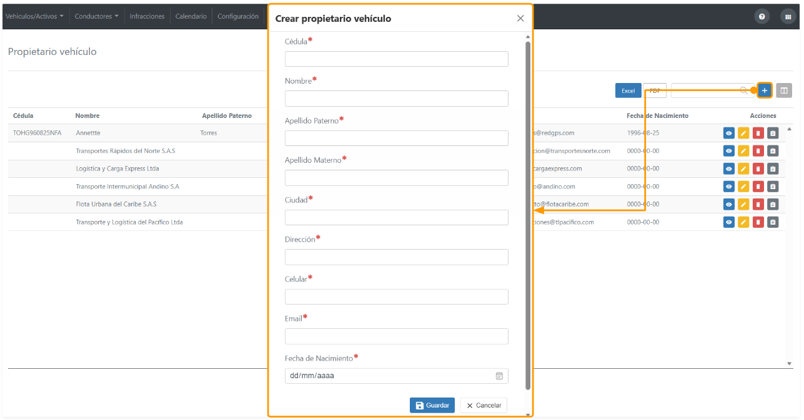Open the calendar picker in Fecha de Nacimiento
The width and height of the screenshot is (804, 420).
click(499, 376)
